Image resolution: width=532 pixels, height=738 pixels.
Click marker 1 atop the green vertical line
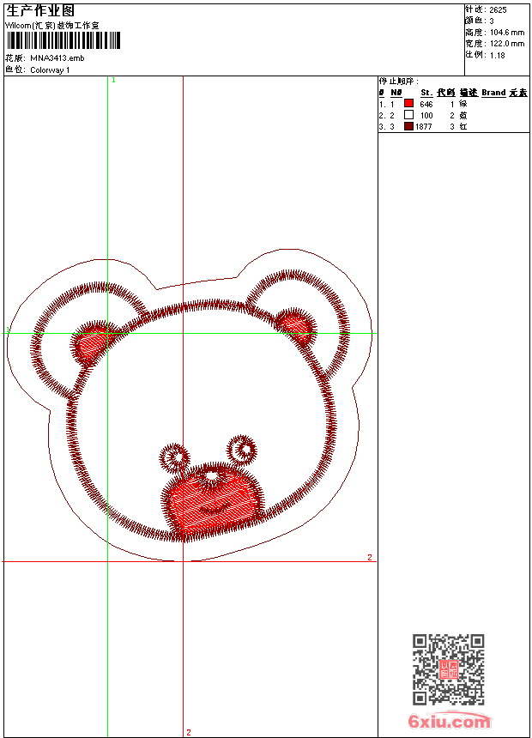click(113, 80)
